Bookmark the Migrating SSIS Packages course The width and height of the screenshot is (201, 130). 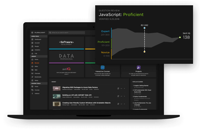tap(118, 88)
